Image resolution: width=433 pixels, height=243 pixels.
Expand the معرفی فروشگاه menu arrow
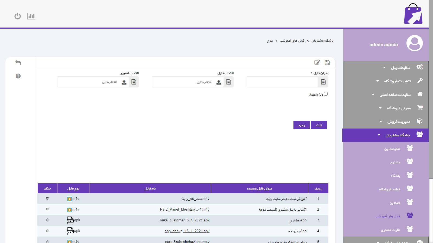[x=380, y=108]
